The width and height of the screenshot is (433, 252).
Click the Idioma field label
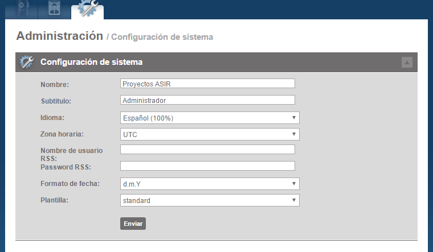point(53,118)
